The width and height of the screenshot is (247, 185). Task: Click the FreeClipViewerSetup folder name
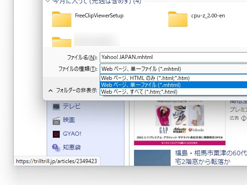(99, 16)
